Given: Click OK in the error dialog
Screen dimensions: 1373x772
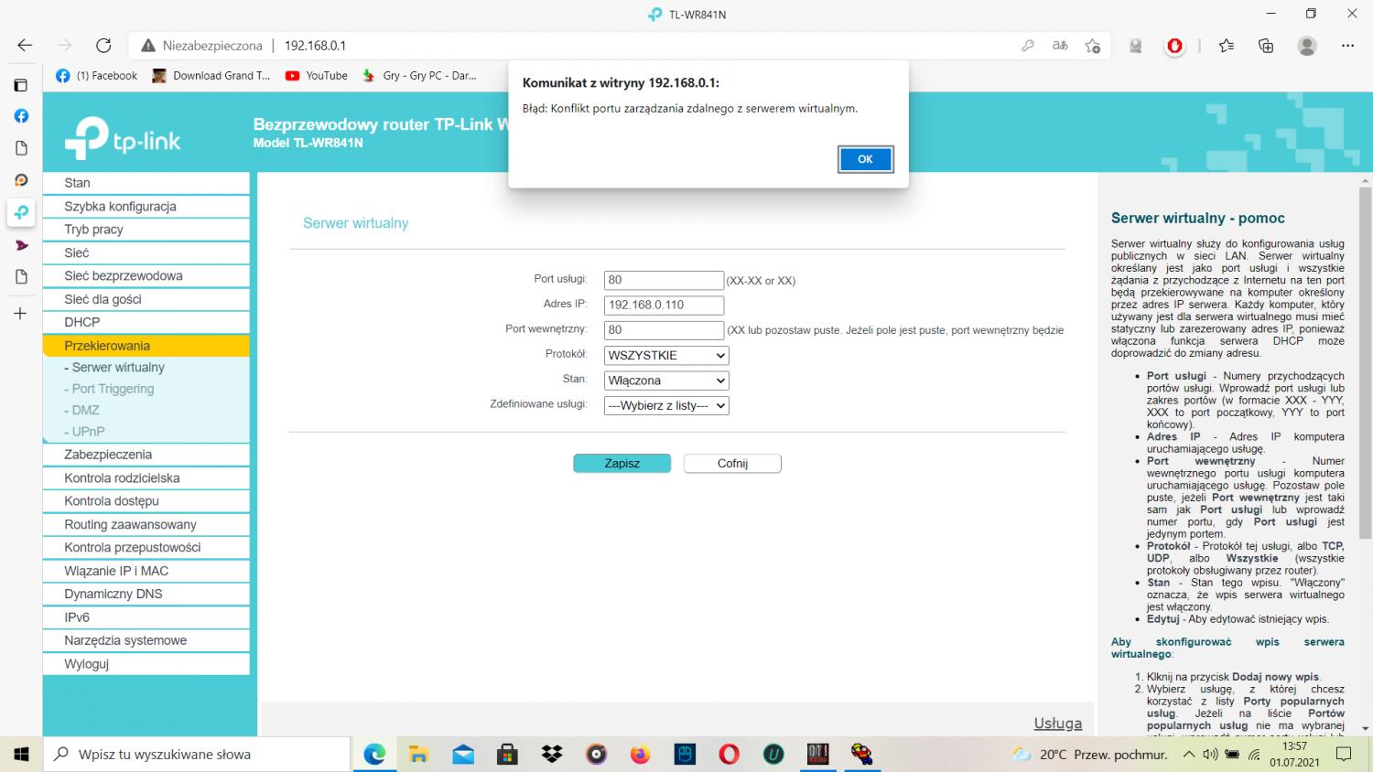Looking at the screenshot, I should pos(865,159).
